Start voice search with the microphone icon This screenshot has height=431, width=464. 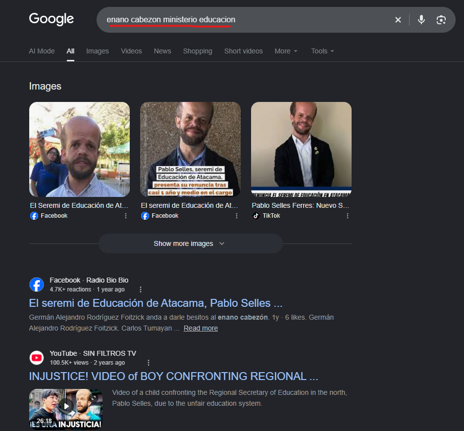point(421,20)
